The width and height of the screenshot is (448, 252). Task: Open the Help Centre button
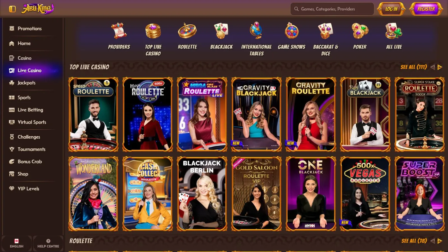coord(48,243)
